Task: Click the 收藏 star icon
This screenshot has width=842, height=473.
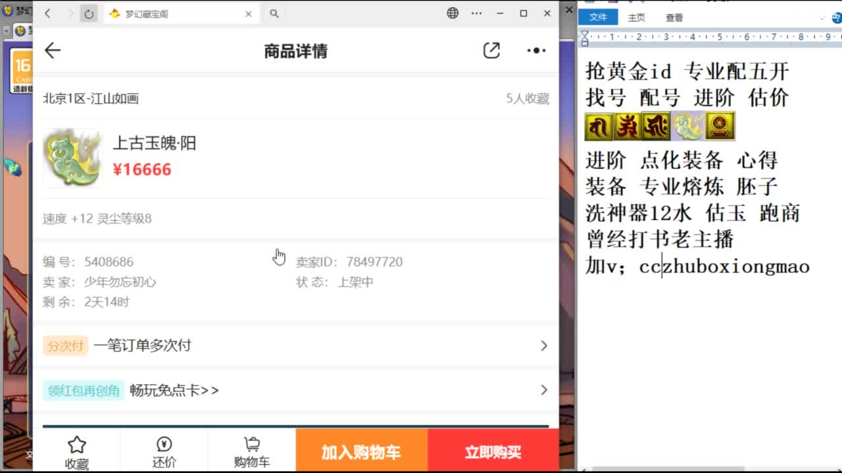Action: (77, 445)
